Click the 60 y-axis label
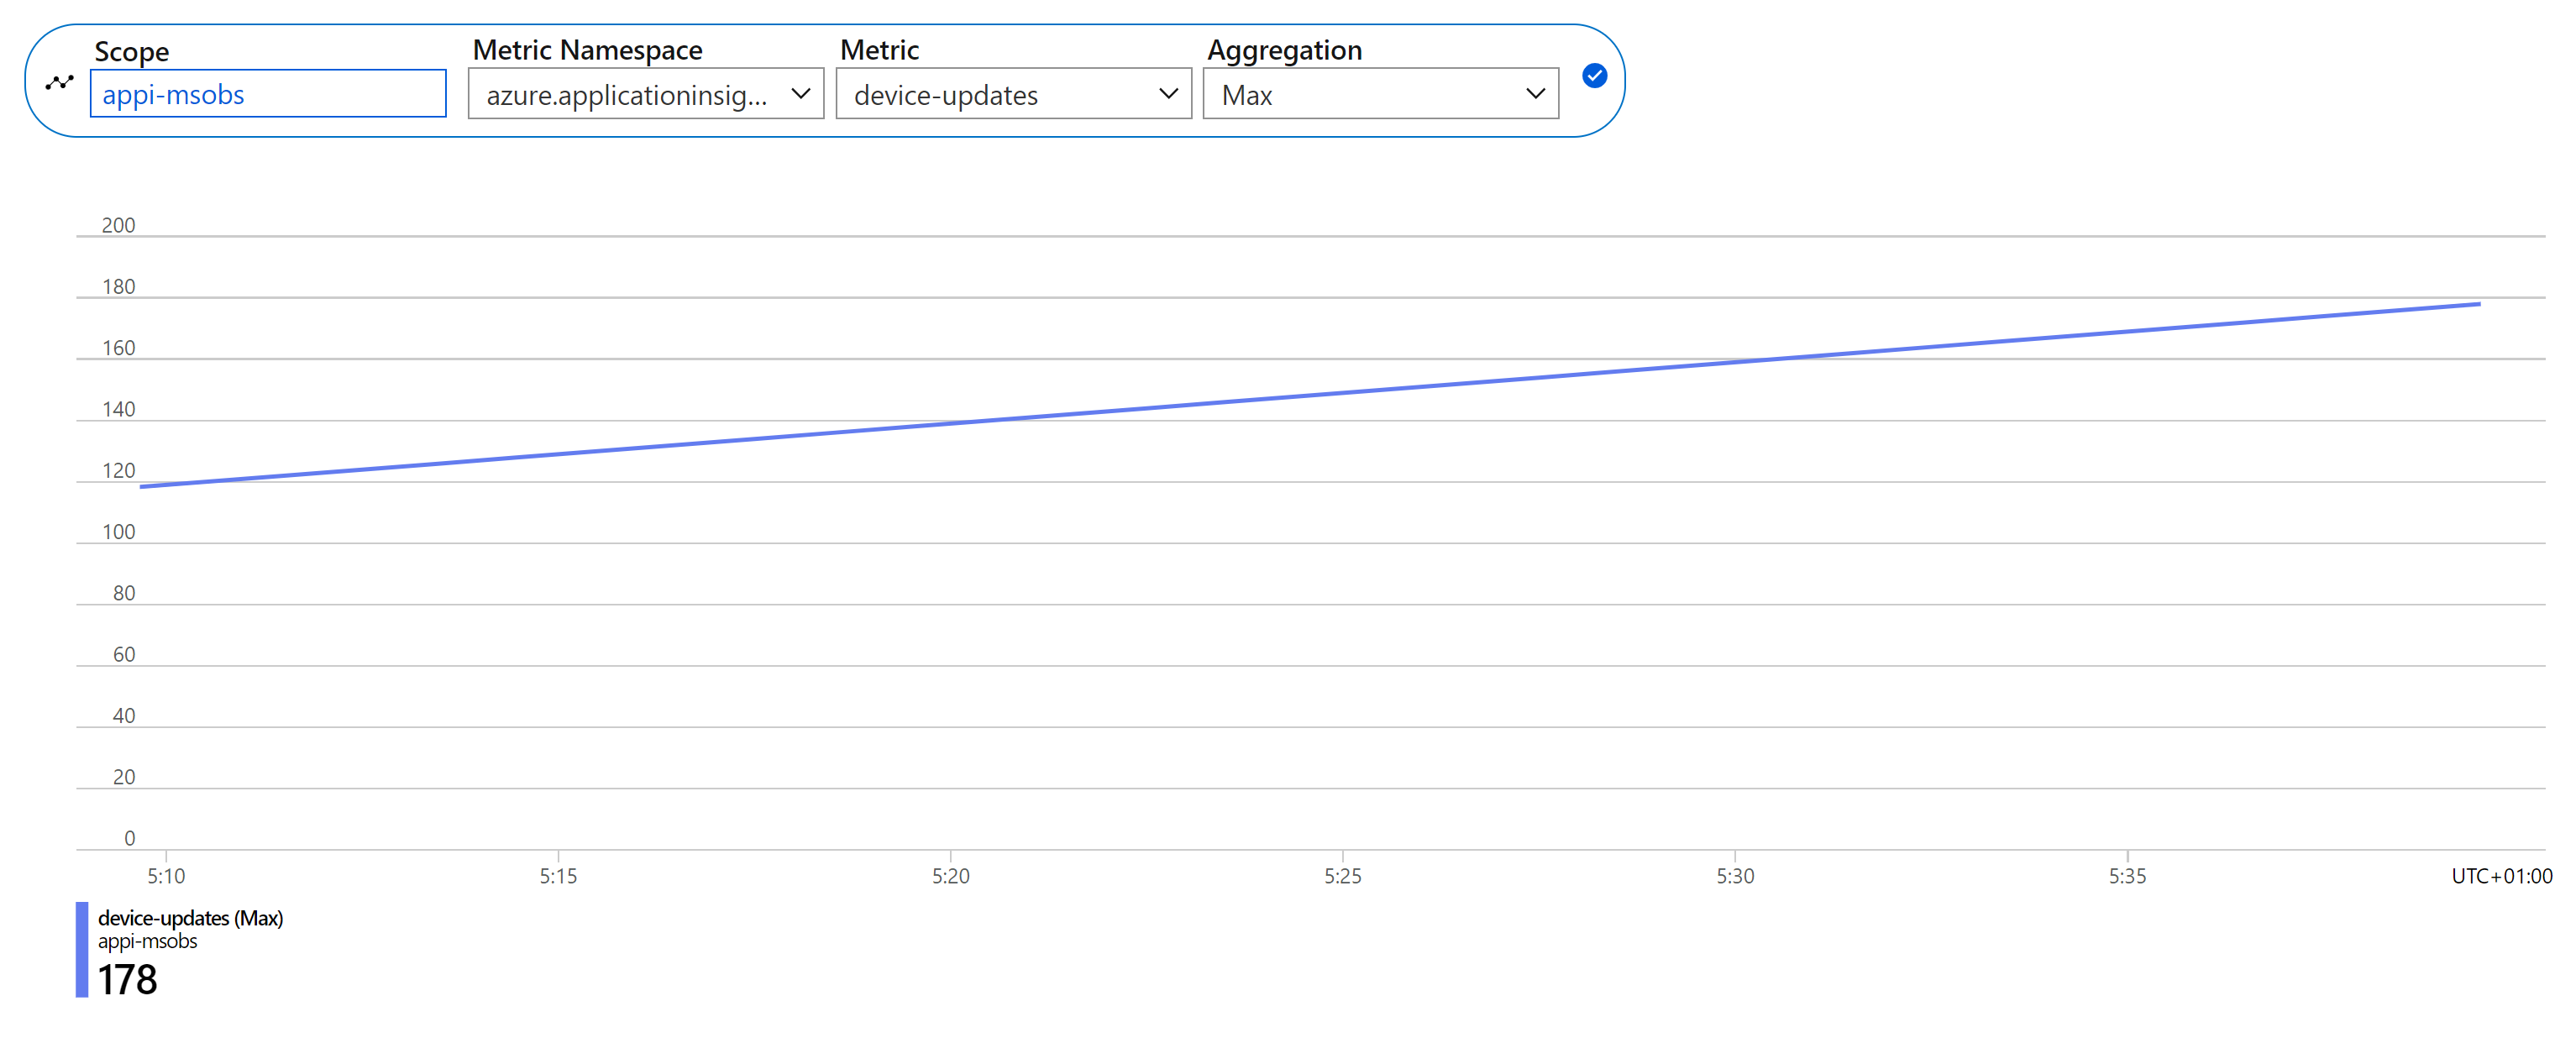The width and height of the screenshot is (2576, 1043). tap(124, 655)
